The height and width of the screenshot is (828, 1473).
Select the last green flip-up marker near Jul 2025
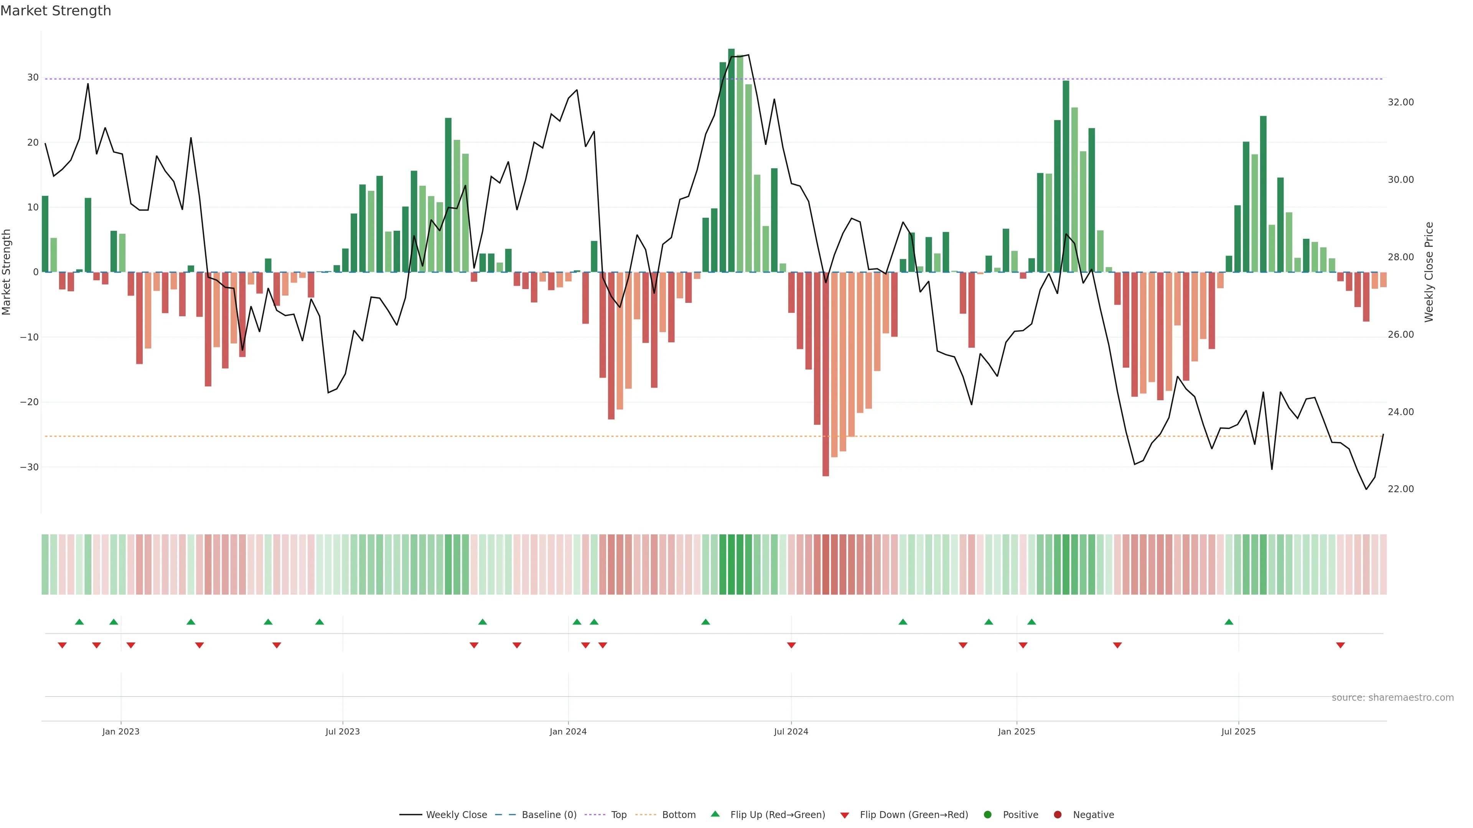pos(1229,622)
